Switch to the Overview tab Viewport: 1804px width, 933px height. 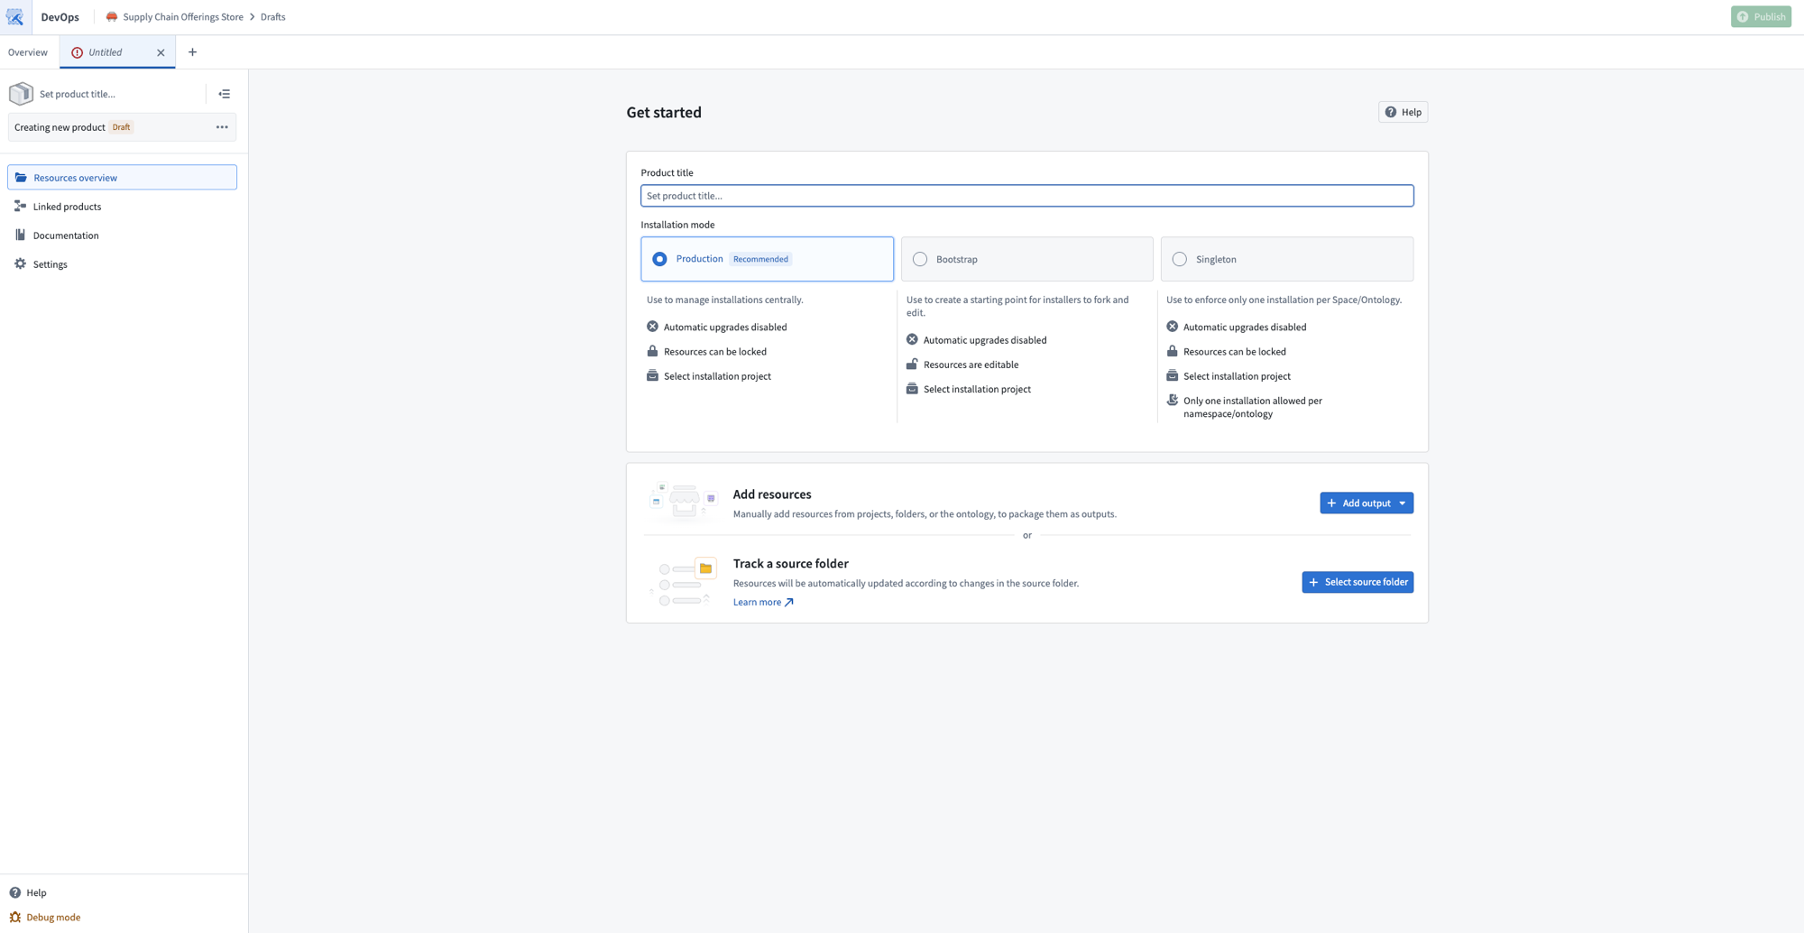point(28,52)
